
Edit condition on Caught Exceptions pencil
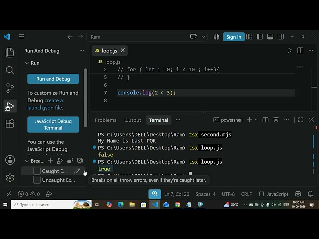coord(77,171)
